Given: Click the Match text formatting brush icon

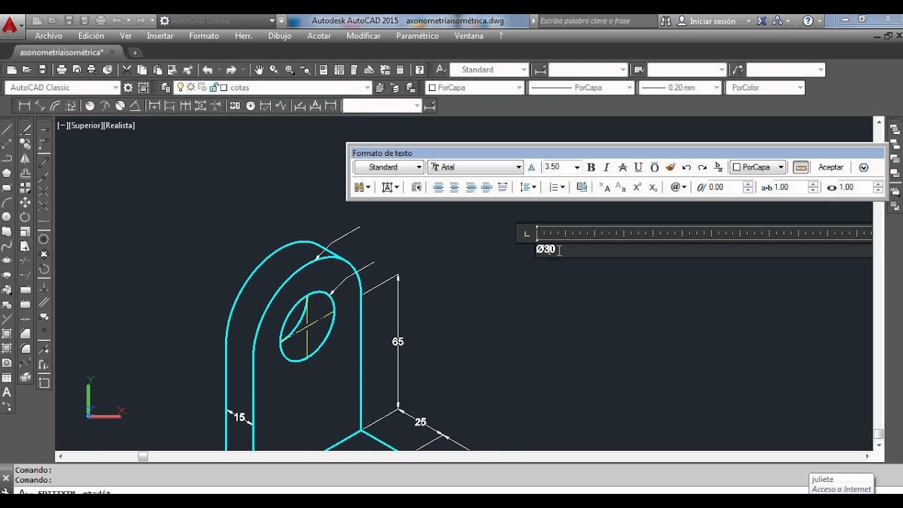Looking at the screenshot, I should [670, 167].
